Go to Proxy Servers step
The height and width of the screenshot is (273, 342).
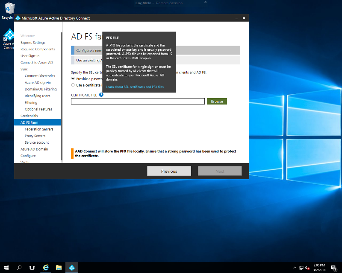pos(35,136)
